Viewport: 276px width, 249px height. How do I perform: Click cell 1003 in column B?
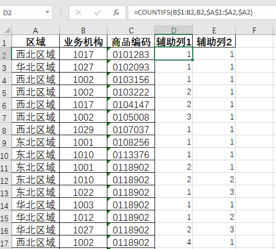(83, 205)
